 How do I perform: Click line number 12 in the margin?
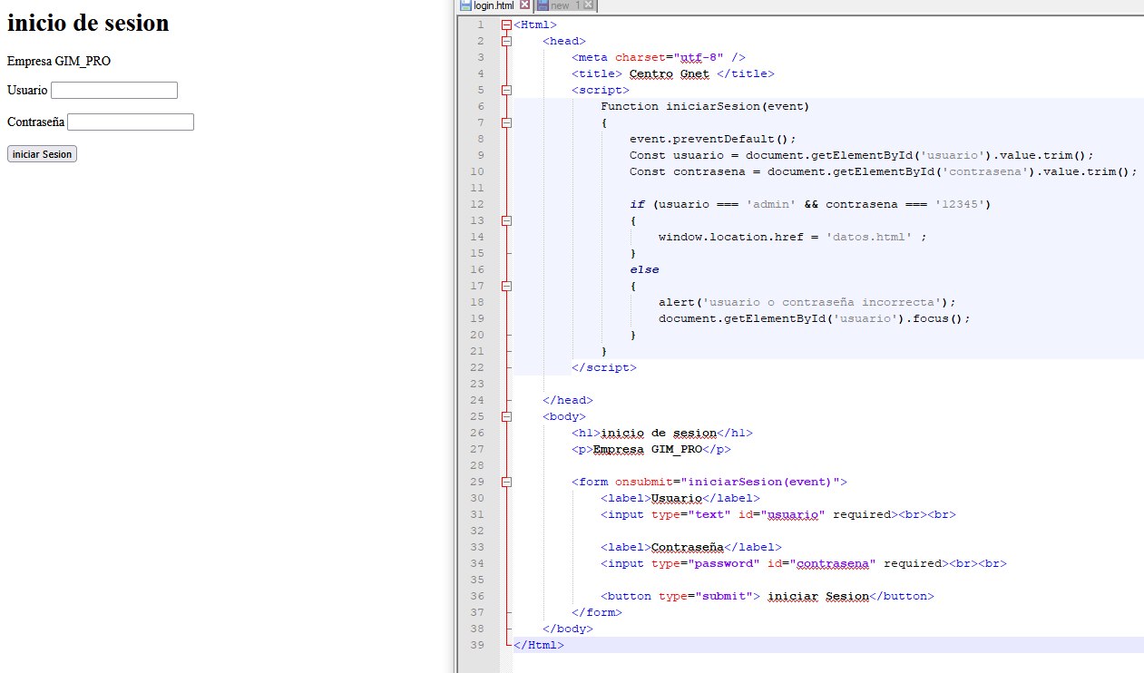(x=478, y=205)
